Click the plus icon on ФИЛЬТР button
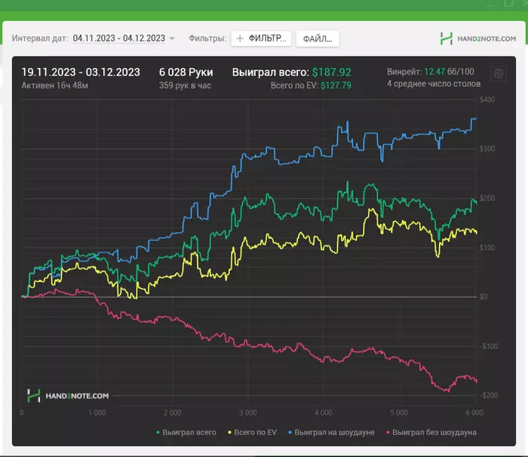The width and height of the screenshot is (528, 457). (240, 38)
